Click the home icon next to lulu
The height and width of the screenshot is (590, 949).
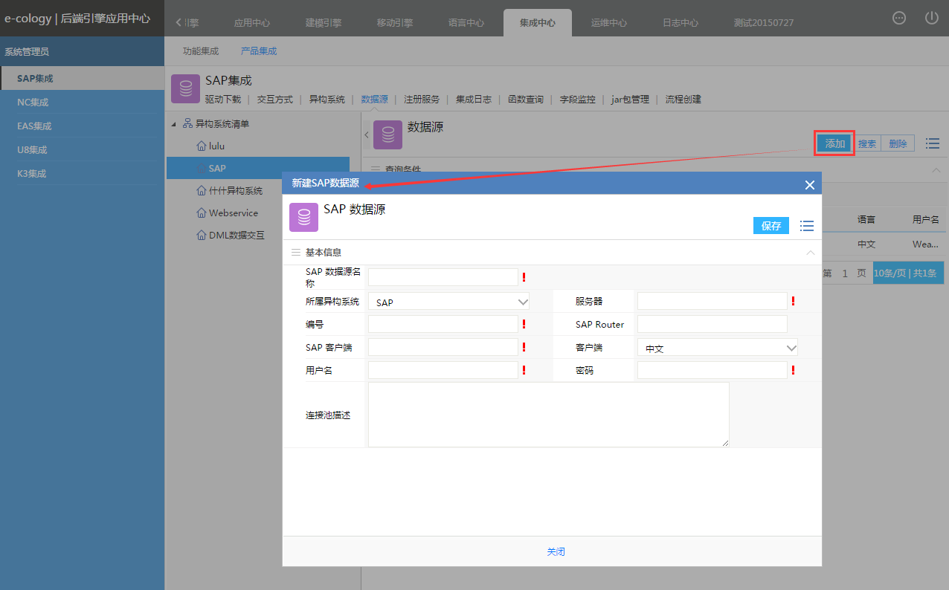202,146
